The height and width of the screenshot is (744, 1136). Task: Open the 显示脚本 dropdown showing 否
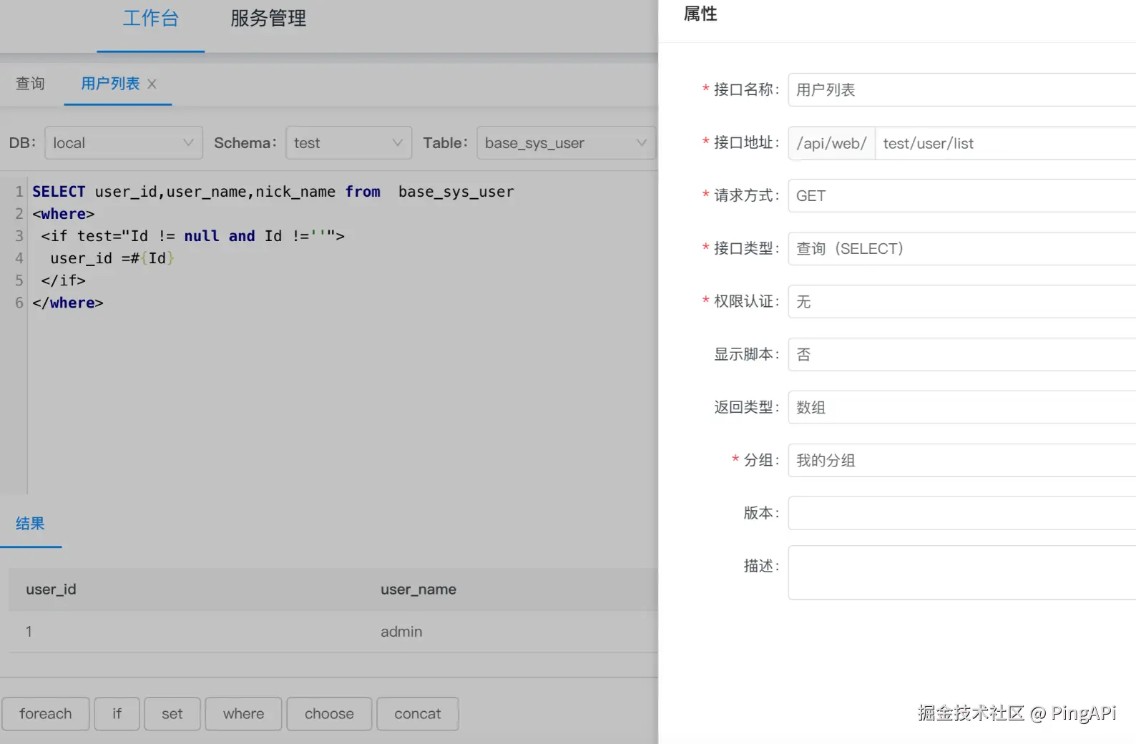point(961,355)
